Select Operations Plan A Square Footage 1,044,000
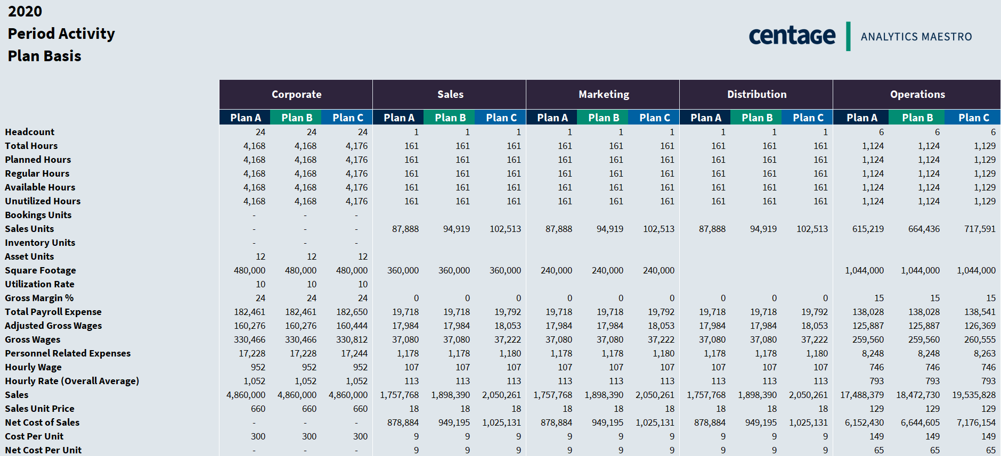The image size is (1001, 456). pos(864,270)
